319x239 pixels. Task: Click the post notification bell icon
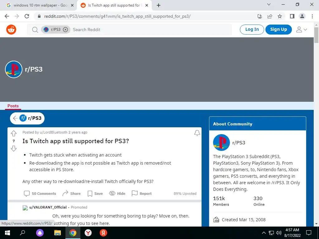(x=197, y=133)
